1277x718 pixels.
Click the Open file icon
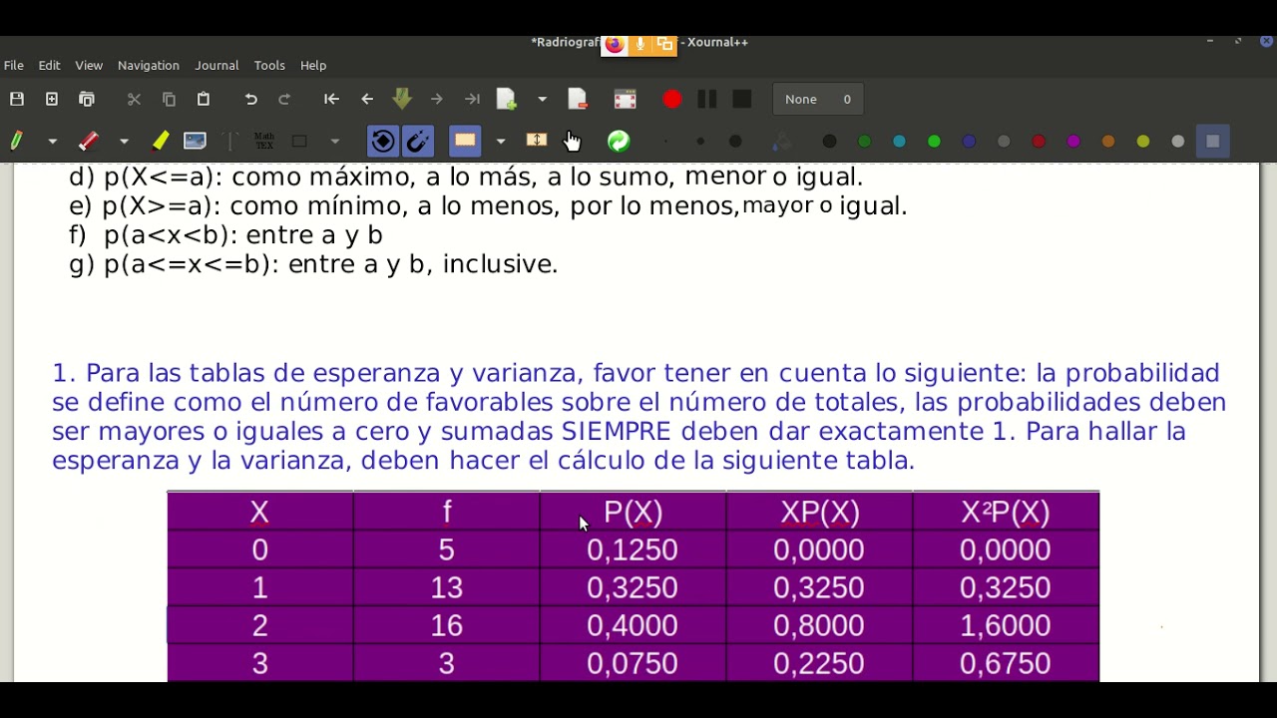point(87,99)
